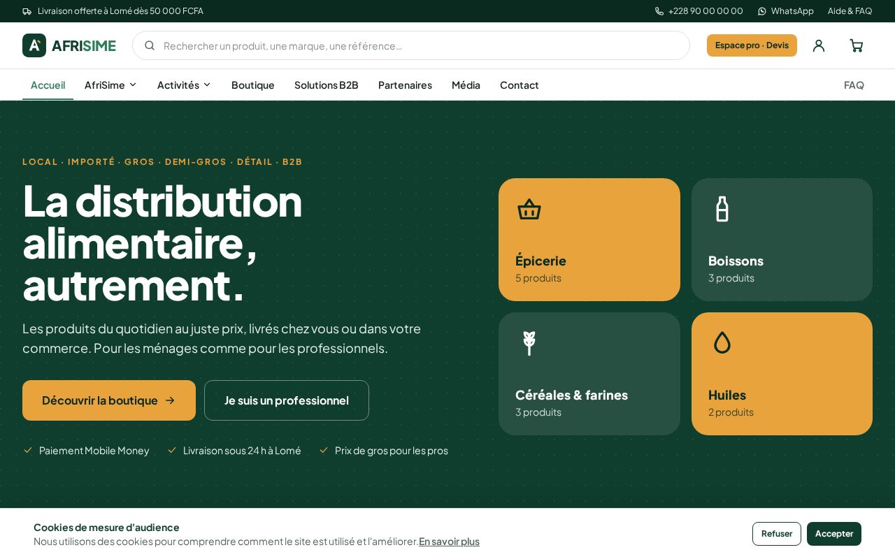Open the shopping cart icon

pyautogui.click(x=857, y=45)
